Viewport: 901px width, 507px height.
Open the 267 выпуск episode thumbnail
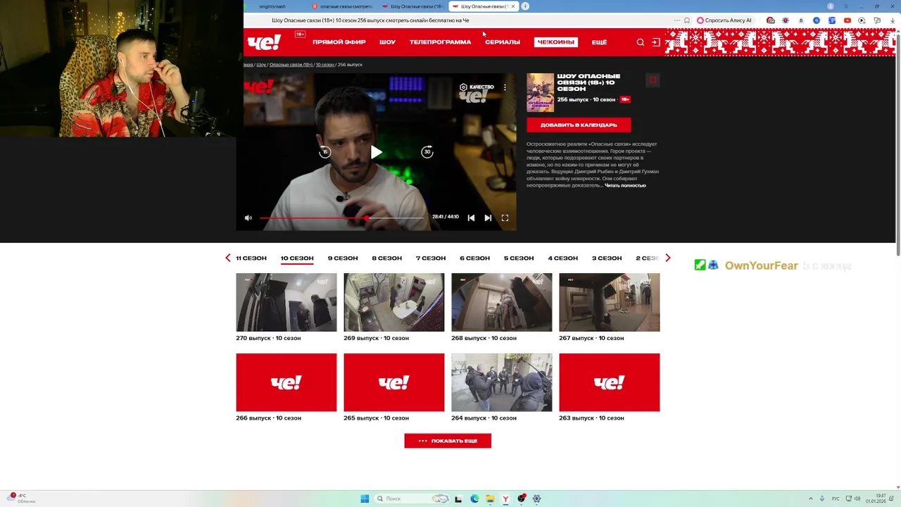[x=609, y=302]
